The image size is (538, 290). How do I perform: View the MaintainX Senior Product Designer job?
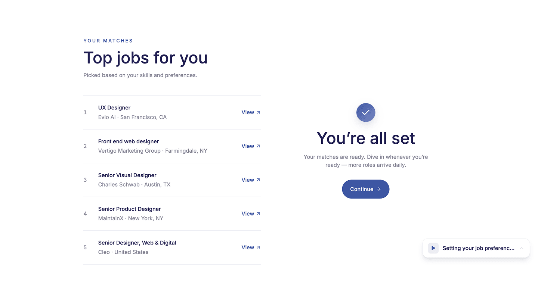(x=251, y=213)
